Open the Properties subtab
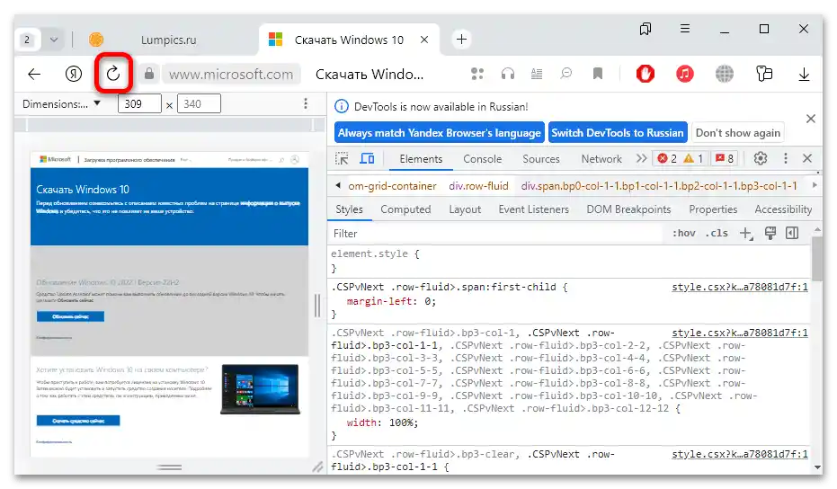Screen dimensions: 837x489 [713, 209]
